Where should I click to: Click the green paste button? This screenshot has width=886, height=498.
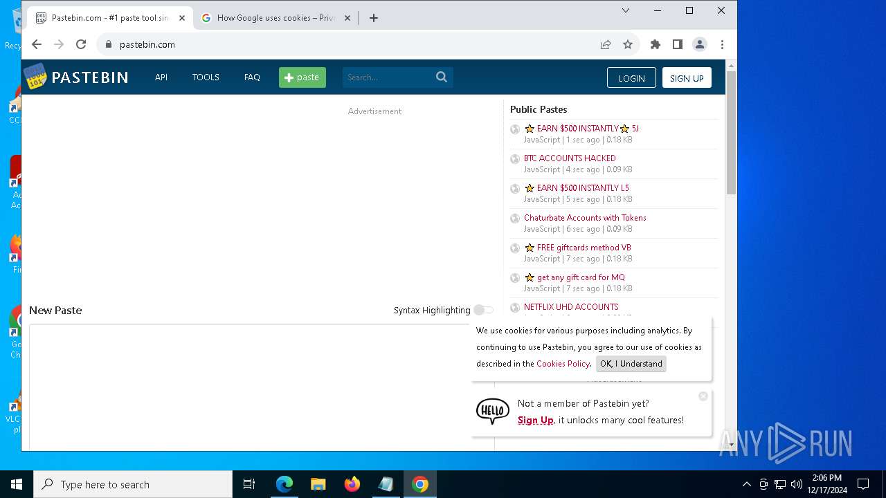click(302, 77)
